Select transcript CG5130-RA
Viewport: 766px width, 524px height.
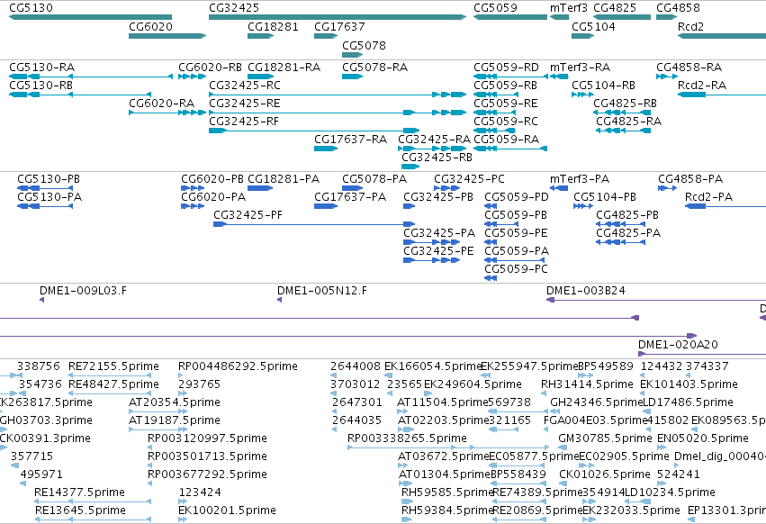point(91,77)
